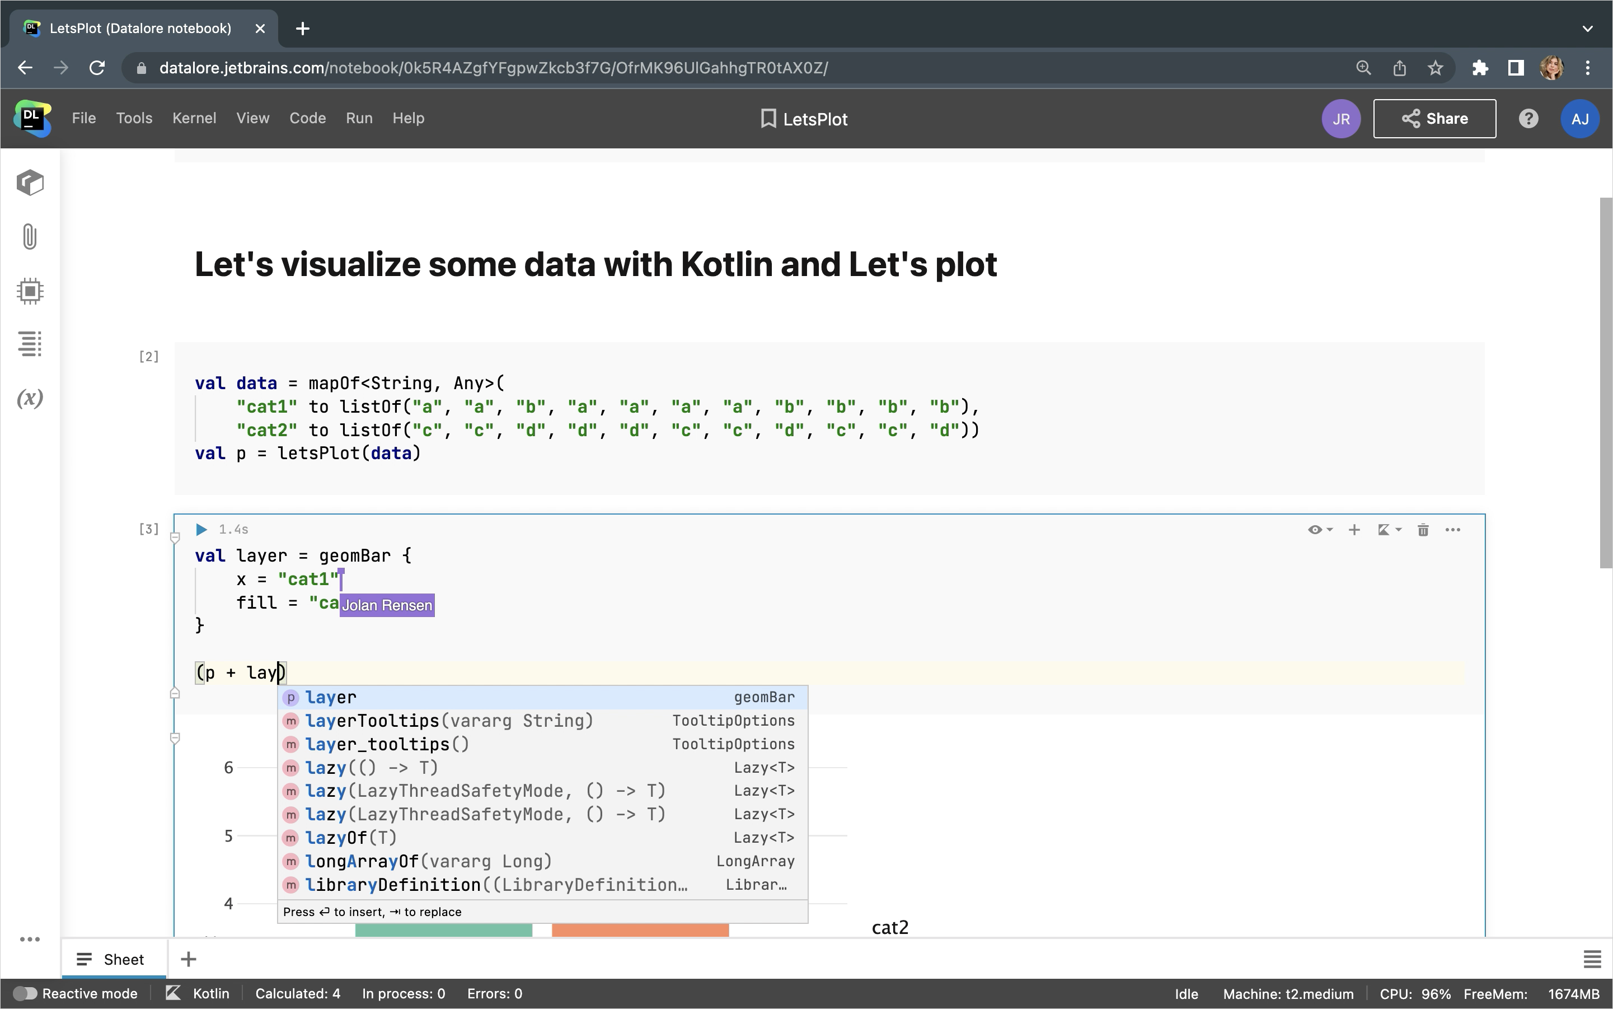Click the add new cell icon
The image size is (1613, 1009).
pos(1353,529)
